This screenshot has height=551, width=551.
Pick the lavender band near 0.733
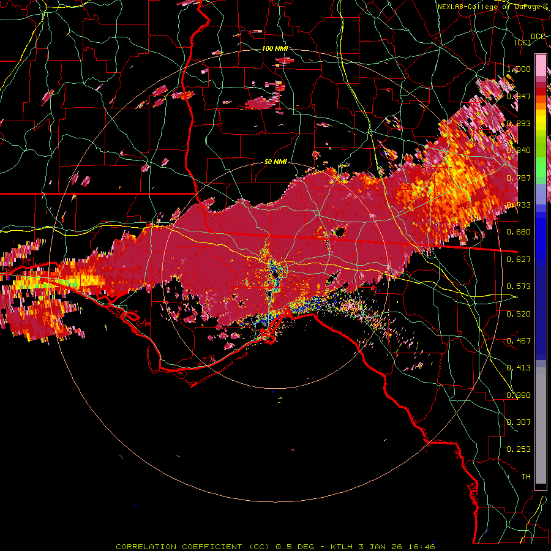(x=541, y=194)
